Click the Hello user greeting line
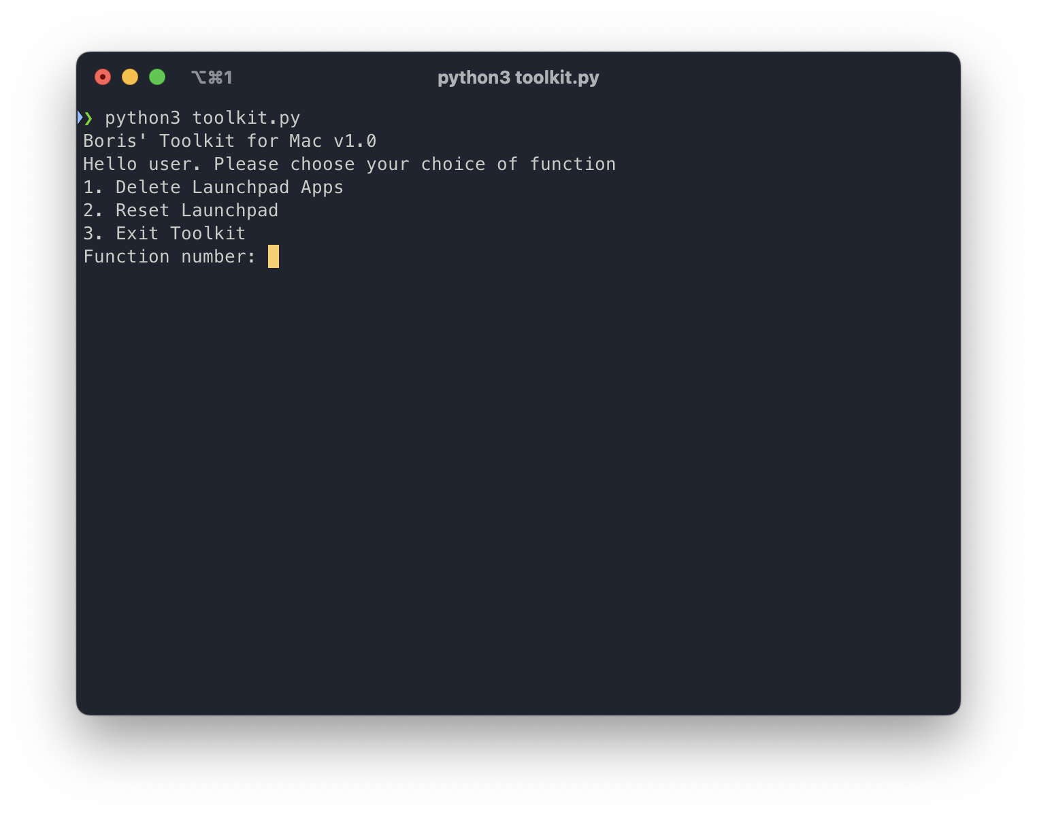Viewport: 1037px width, 816px height. click(350, 164)
